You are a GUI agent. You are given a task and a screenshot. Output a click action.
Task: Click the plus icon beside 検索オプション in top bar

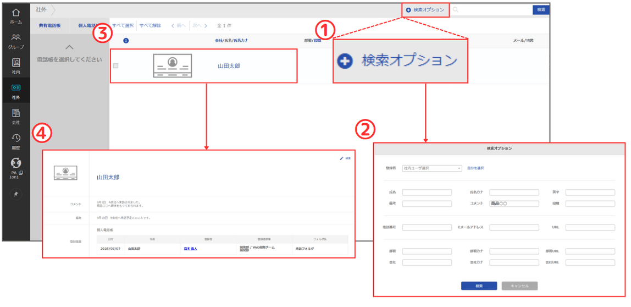408,10
